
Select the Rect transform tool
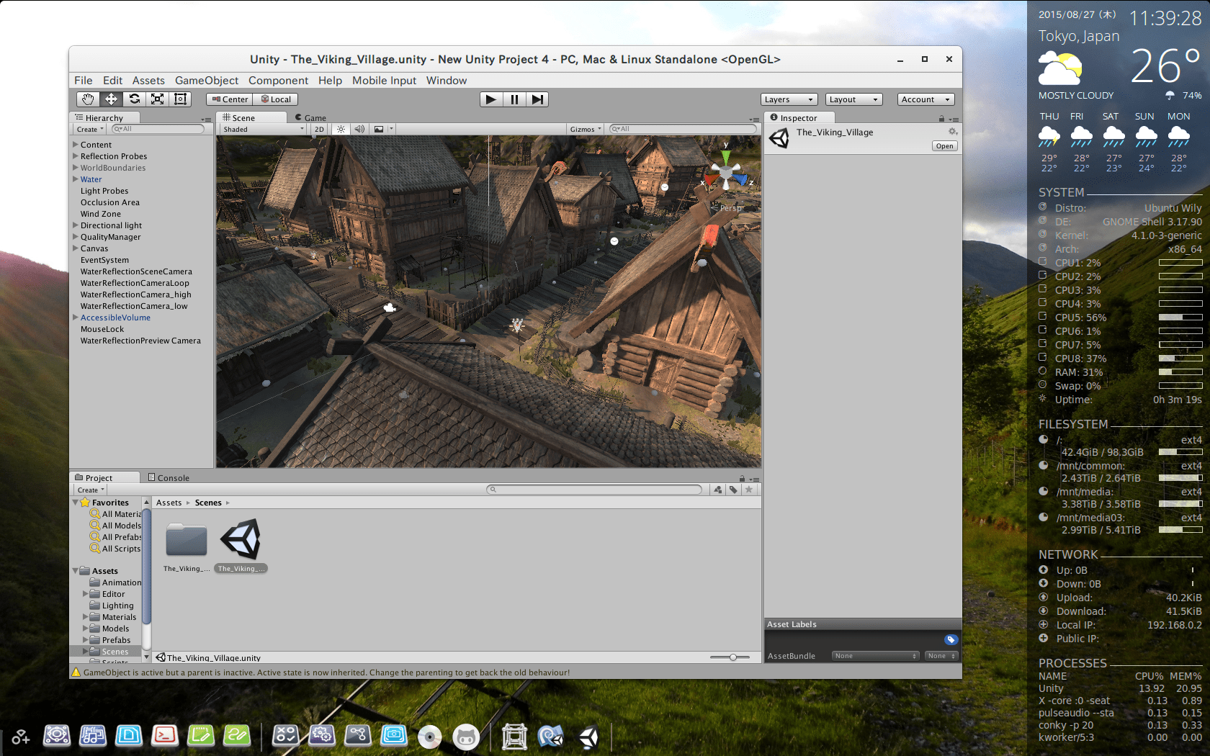tap(181, 99)
